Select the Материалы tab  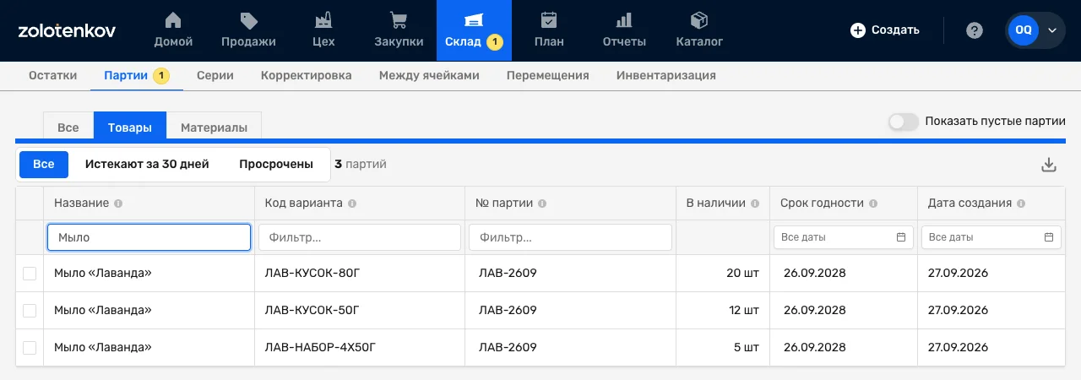215,128
